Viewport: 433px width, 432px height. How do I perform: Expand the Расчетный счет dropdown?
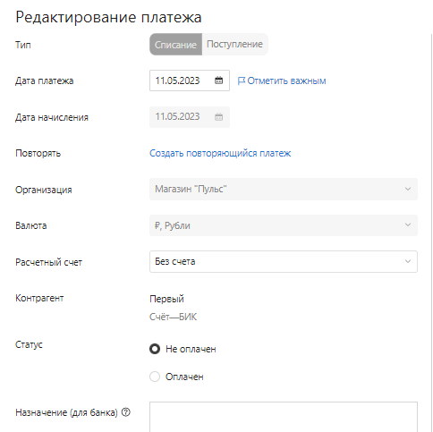[284, 261]
